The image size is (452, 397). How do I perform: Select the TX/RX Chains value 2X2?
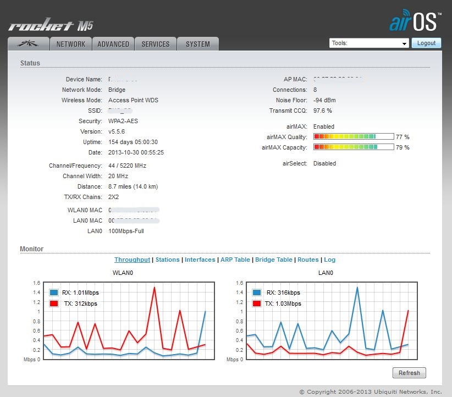(x=114, y=197)
